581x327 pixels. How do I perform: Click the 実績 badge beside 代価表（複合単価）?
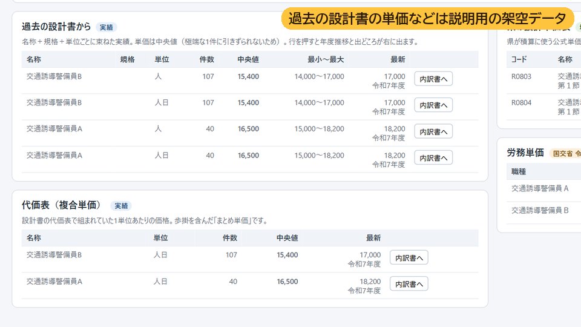tap(121, 206)
